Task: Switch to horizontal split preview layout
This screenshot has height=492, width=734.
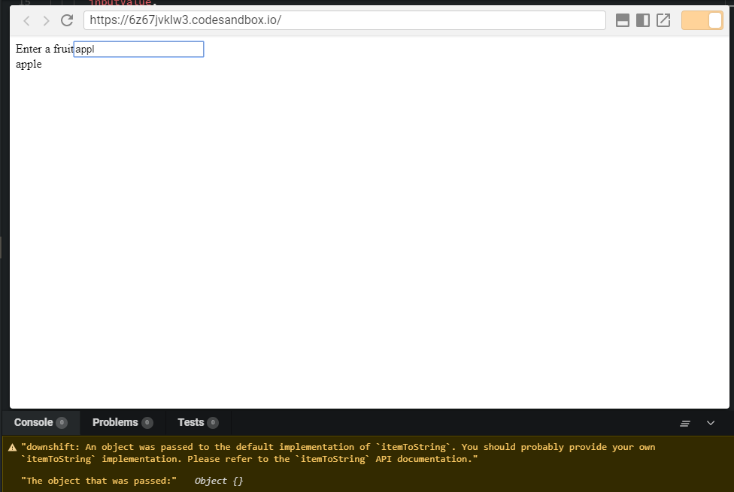Action: point(622,20)
